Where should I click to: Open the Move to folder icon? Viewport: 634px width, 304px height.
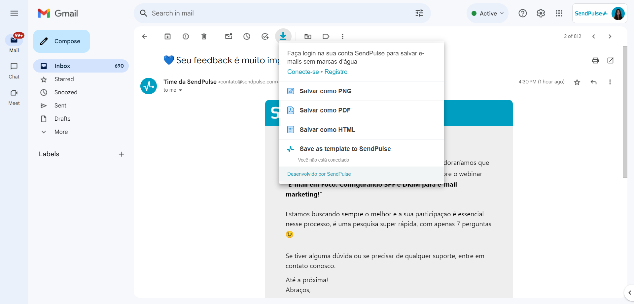coord(308,36)
